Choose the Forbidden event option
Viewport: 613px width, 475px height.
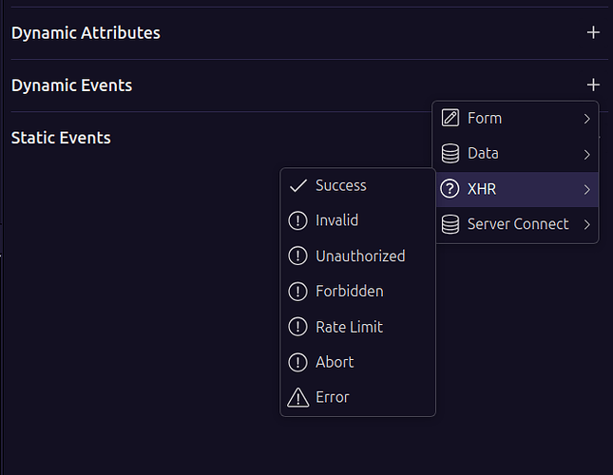pyautogui.click(x=349, y=291)
